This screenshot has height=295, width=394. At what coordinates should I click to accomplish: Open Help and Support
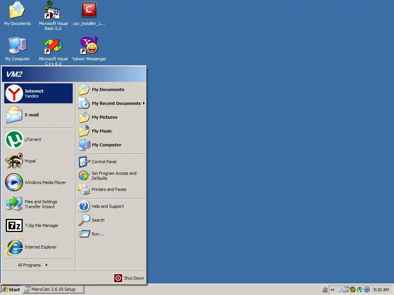click(x=112, y=206)
